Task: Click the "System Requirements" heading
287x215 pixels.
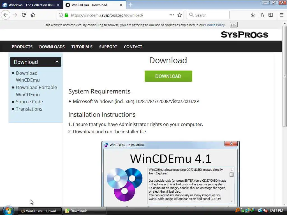Action: click(99, 91)
